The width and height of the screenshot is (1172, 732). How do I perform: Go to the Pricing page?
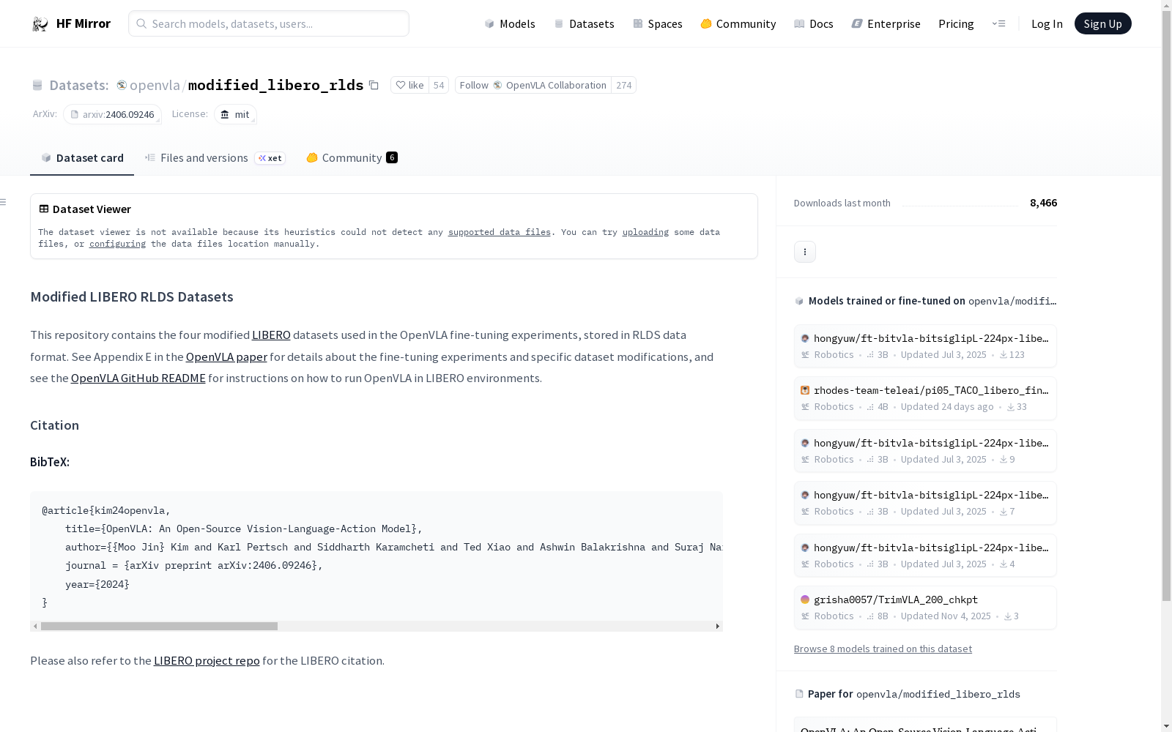pyautogui.click(x=956, y=23)
